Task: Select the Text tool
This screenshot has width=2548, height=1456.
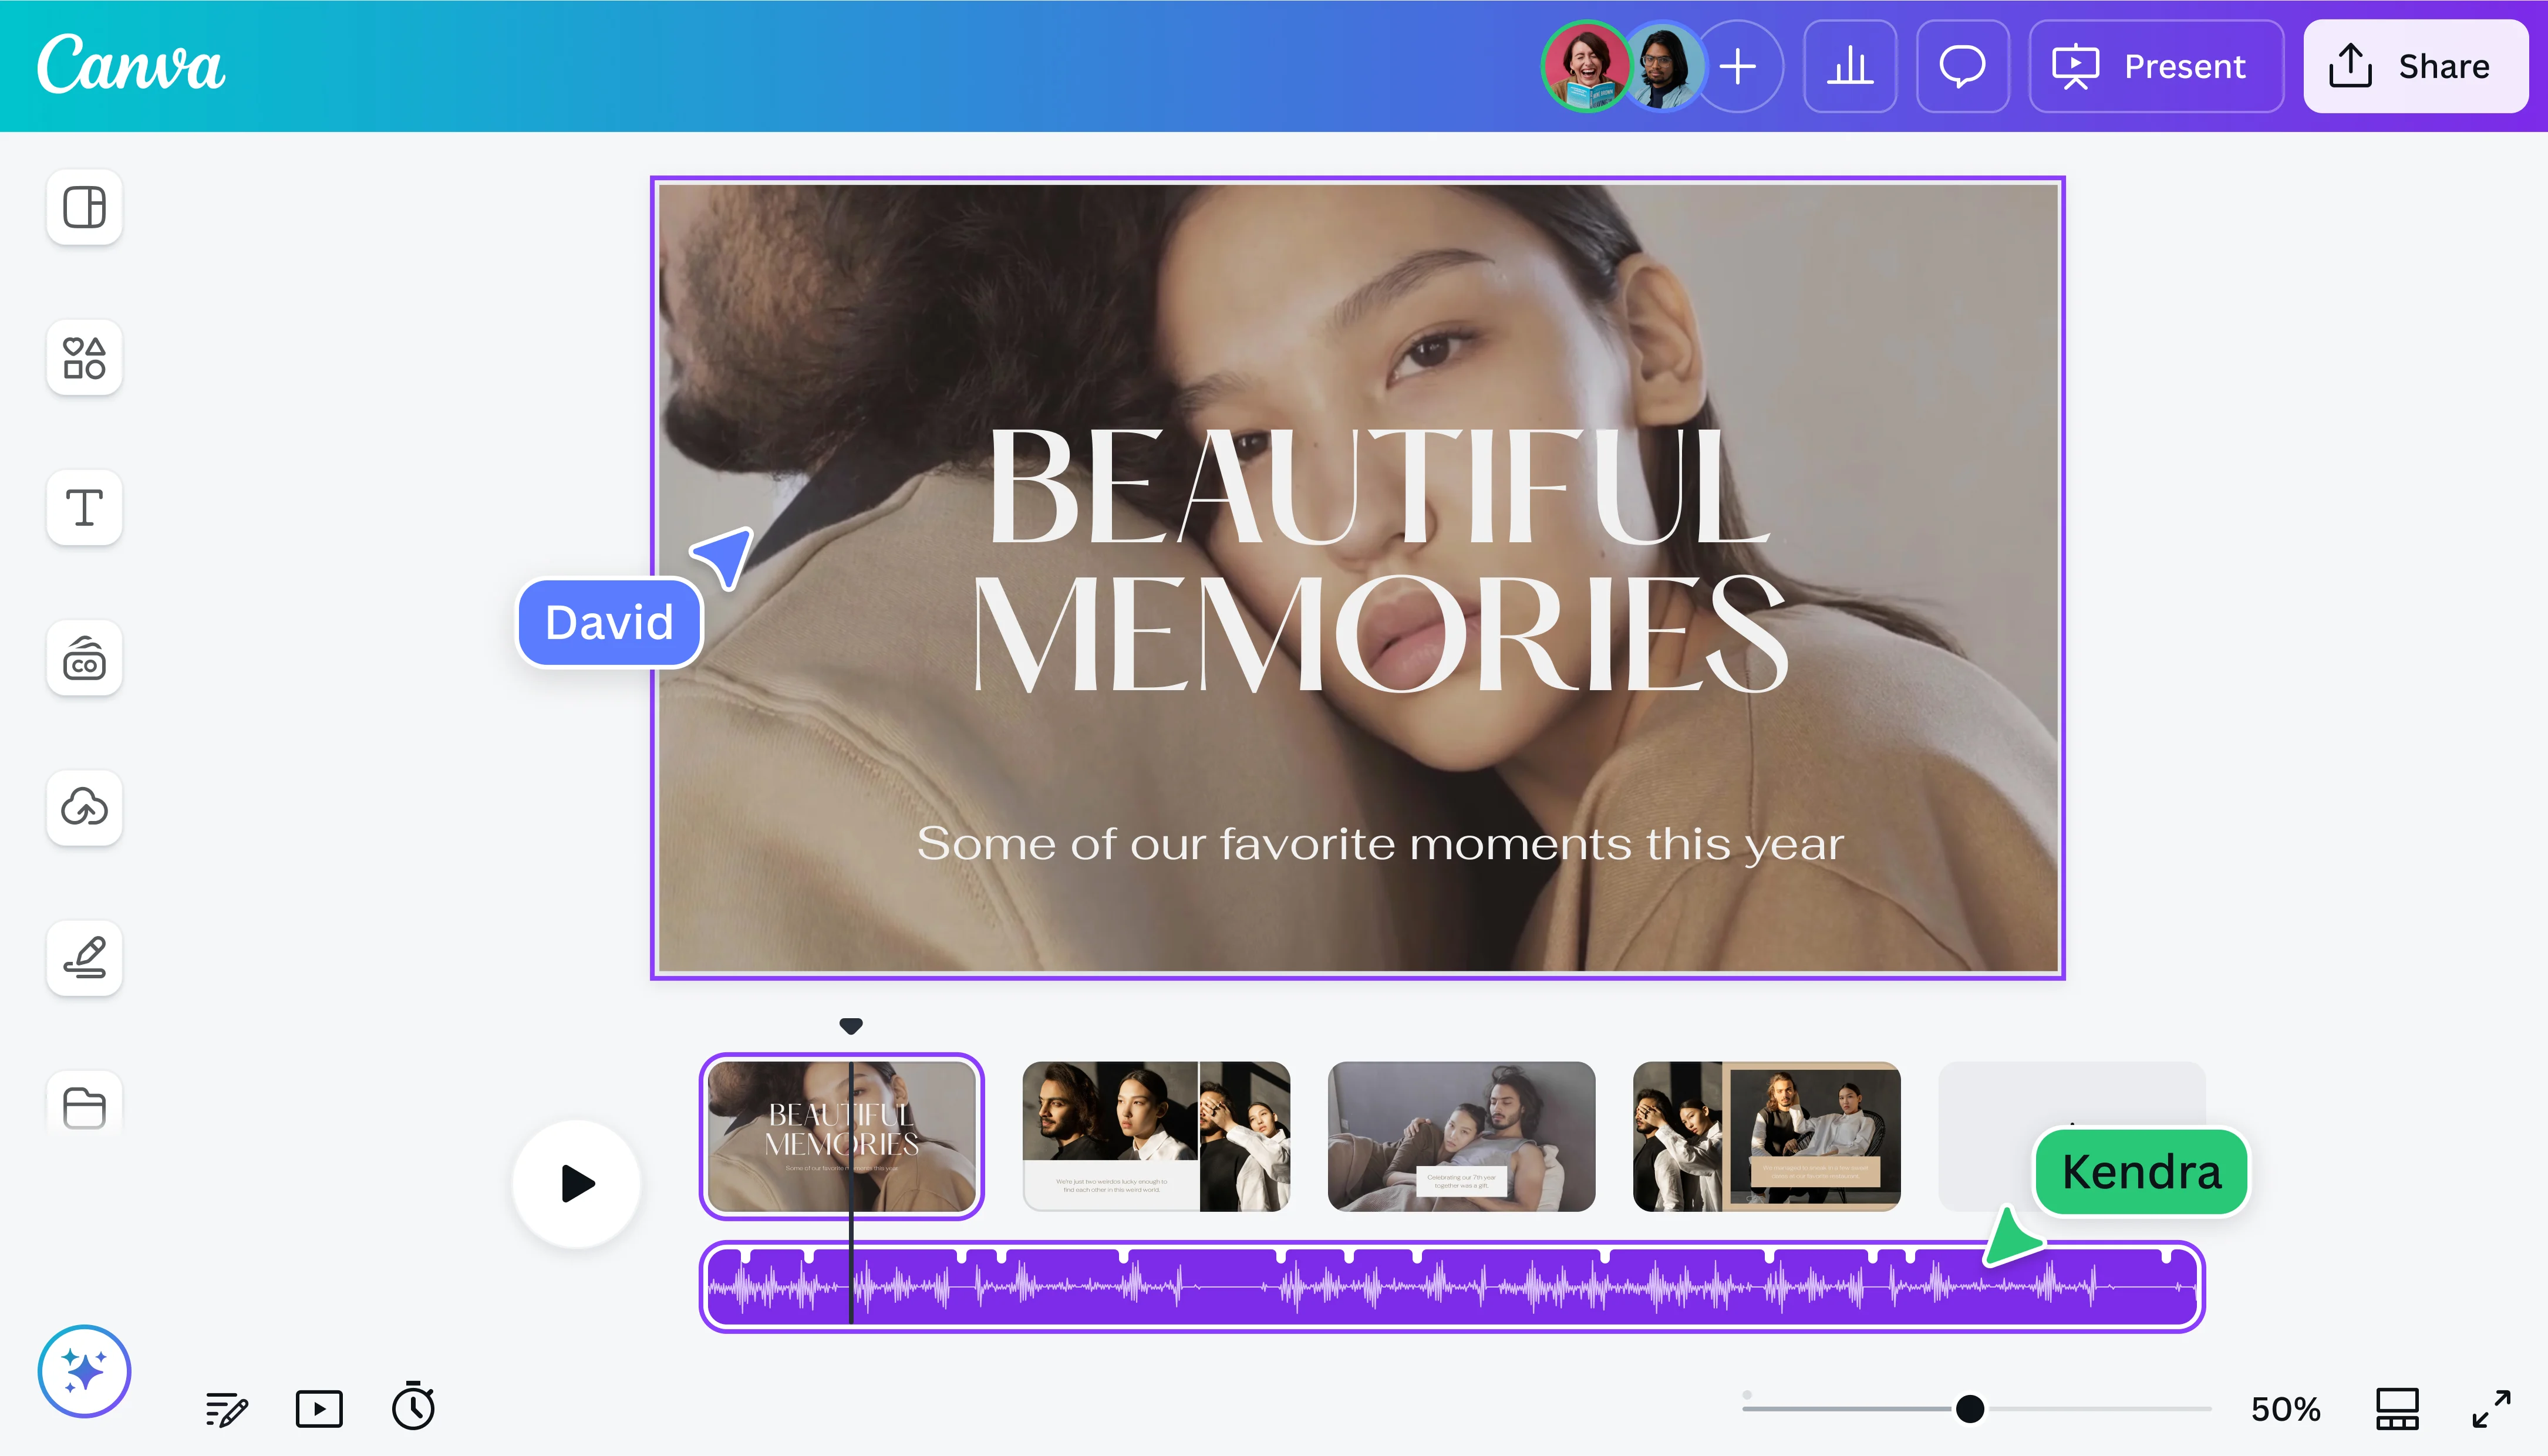Action: click(84, 507)
